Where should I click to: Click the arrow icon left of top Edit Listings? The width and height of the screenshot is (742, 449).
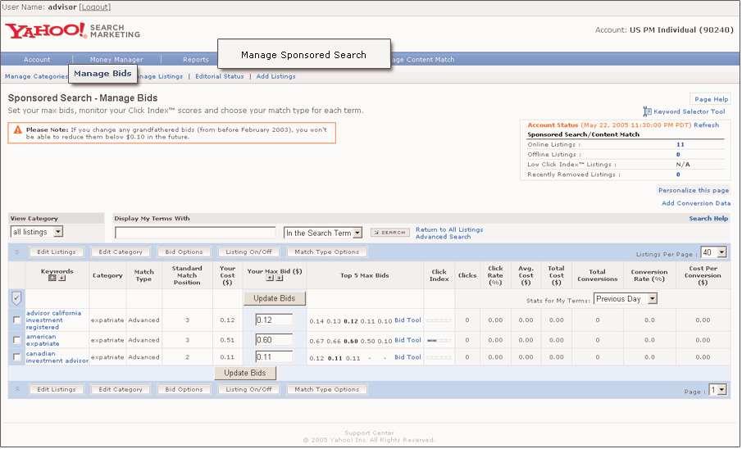tap(17, 252)
